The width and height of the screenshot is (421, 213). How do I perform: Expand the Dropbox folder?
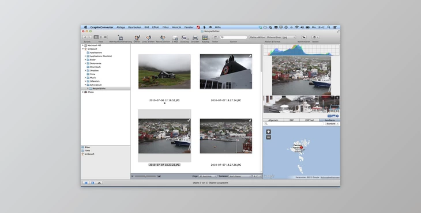[85, 70]
